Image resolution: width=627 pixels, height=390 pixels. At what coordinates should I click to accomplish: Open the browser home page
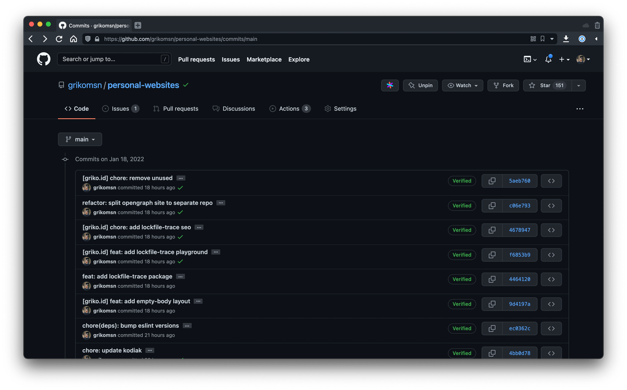point(74,39)
